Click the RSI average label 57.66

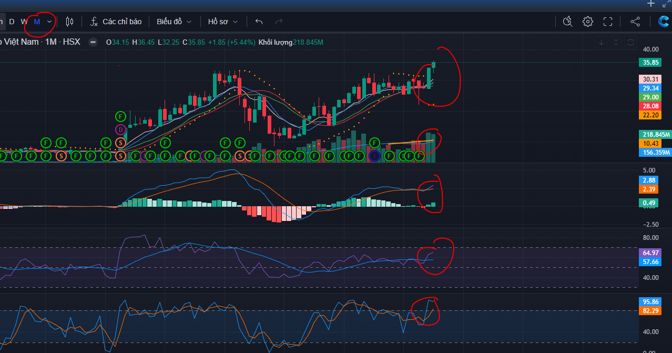pos(650,262)
